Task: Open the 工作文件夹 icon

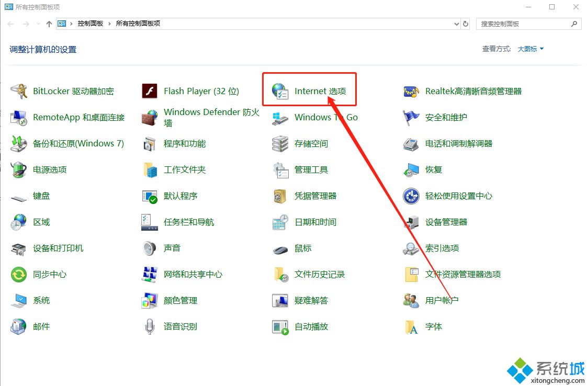Action: [150, 170]
